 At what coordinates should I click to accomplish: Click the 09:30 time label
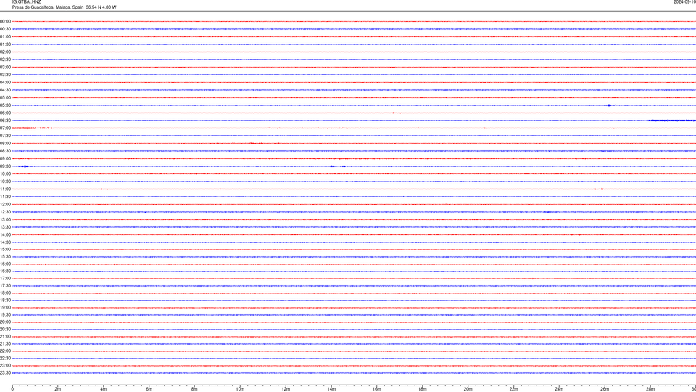pos(5,166)
